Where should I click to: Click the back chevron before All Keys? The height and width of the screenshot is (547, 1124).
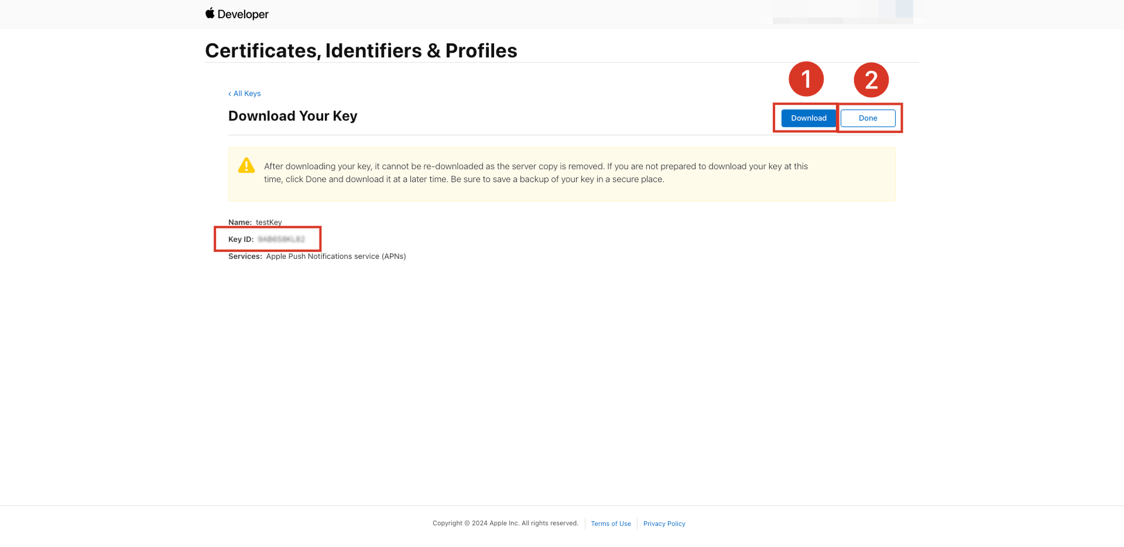(x=229, y=94)
